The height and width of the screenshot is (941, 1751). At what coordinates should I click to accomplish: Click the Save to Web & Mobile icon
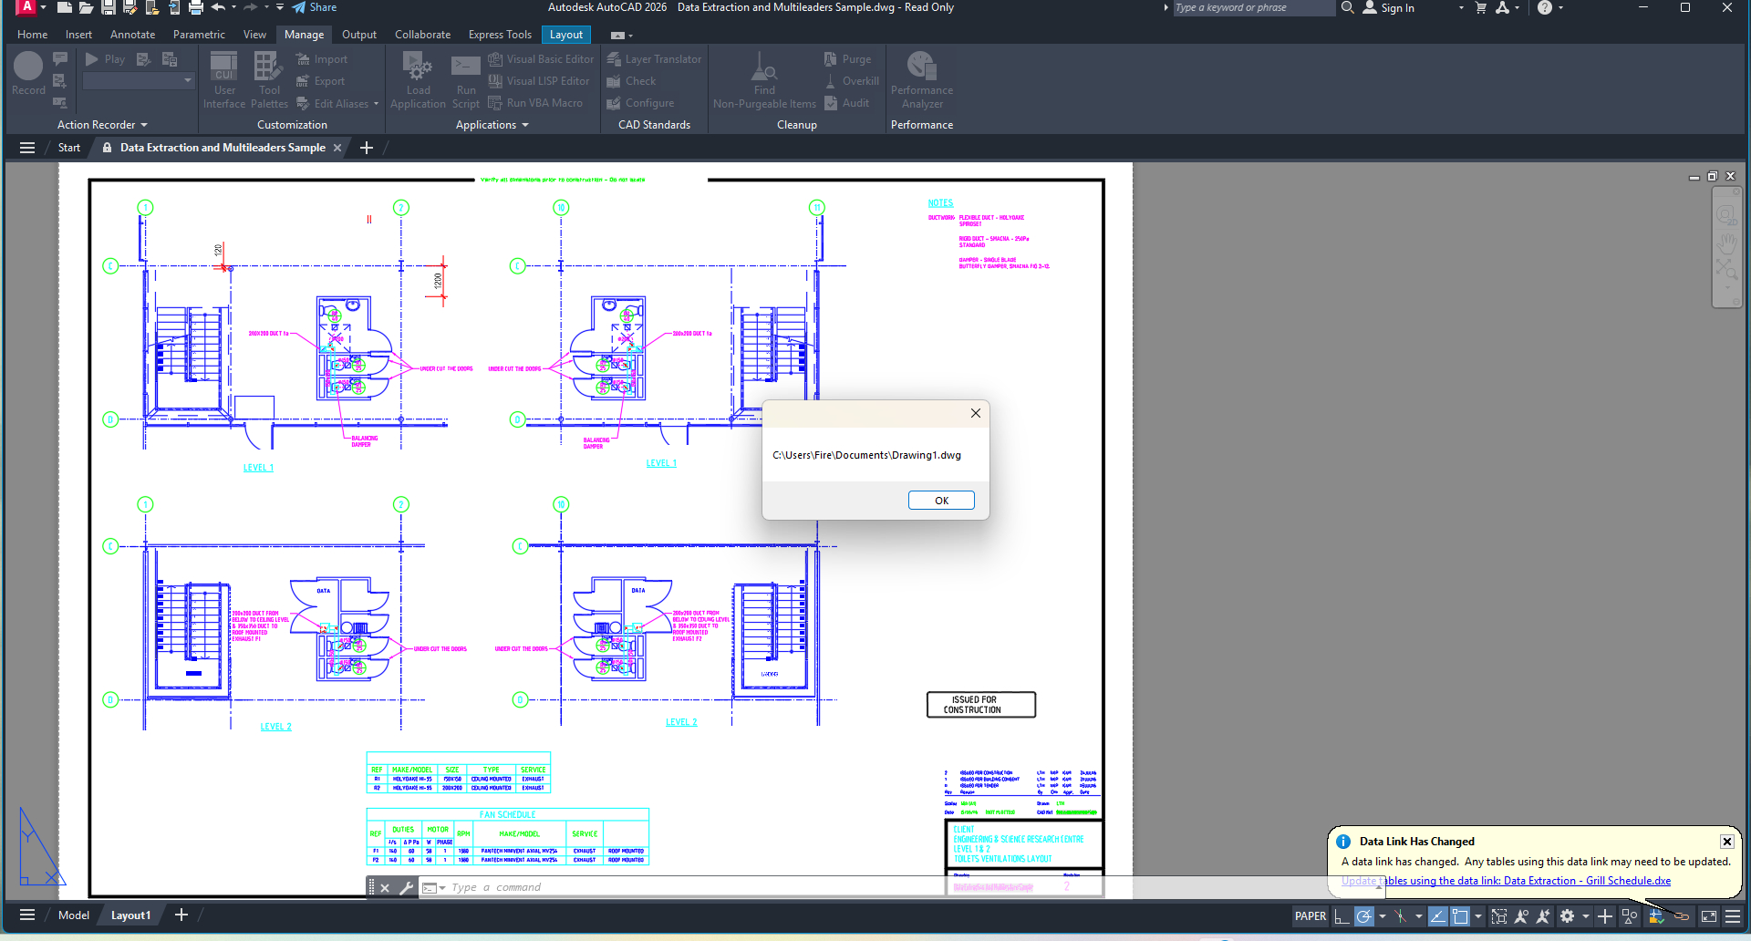coord(173,8)
